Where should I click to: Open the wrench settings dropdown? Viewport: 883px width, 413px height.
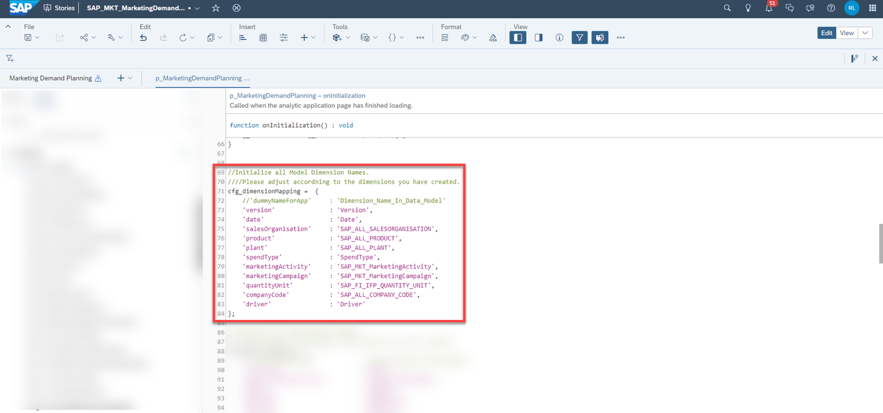click(115, 38)
